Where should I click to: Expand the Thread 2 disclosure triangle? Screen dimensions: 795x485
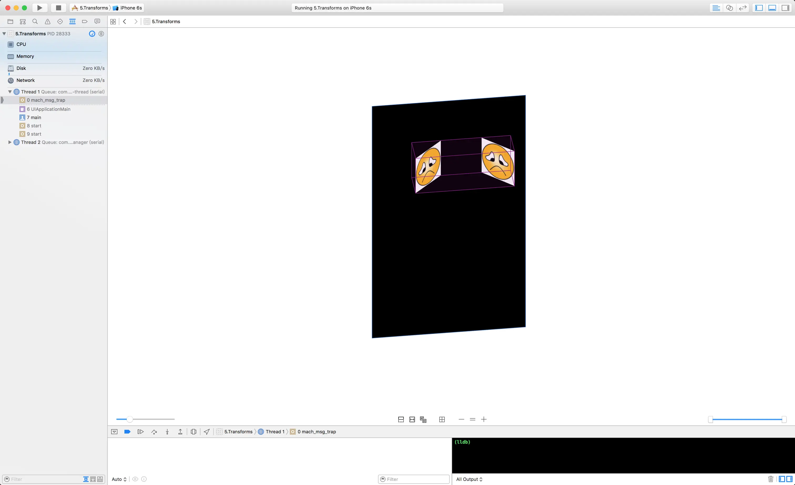(x=10, y=142)
